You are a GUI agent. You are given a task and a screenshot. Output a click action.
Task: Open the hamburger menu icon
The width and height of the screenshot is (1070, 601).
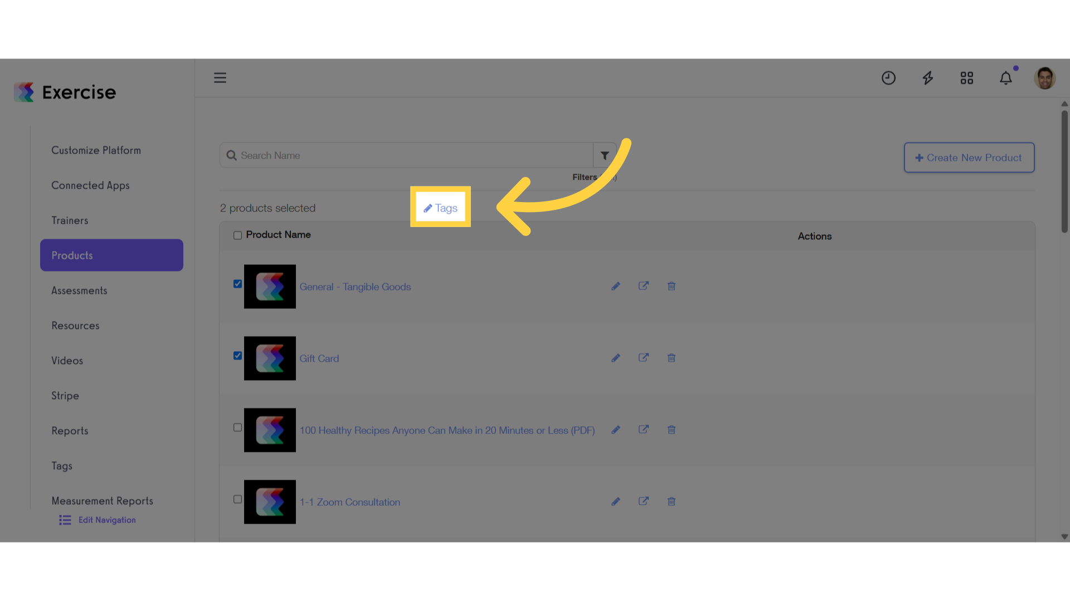click(220, 78)
